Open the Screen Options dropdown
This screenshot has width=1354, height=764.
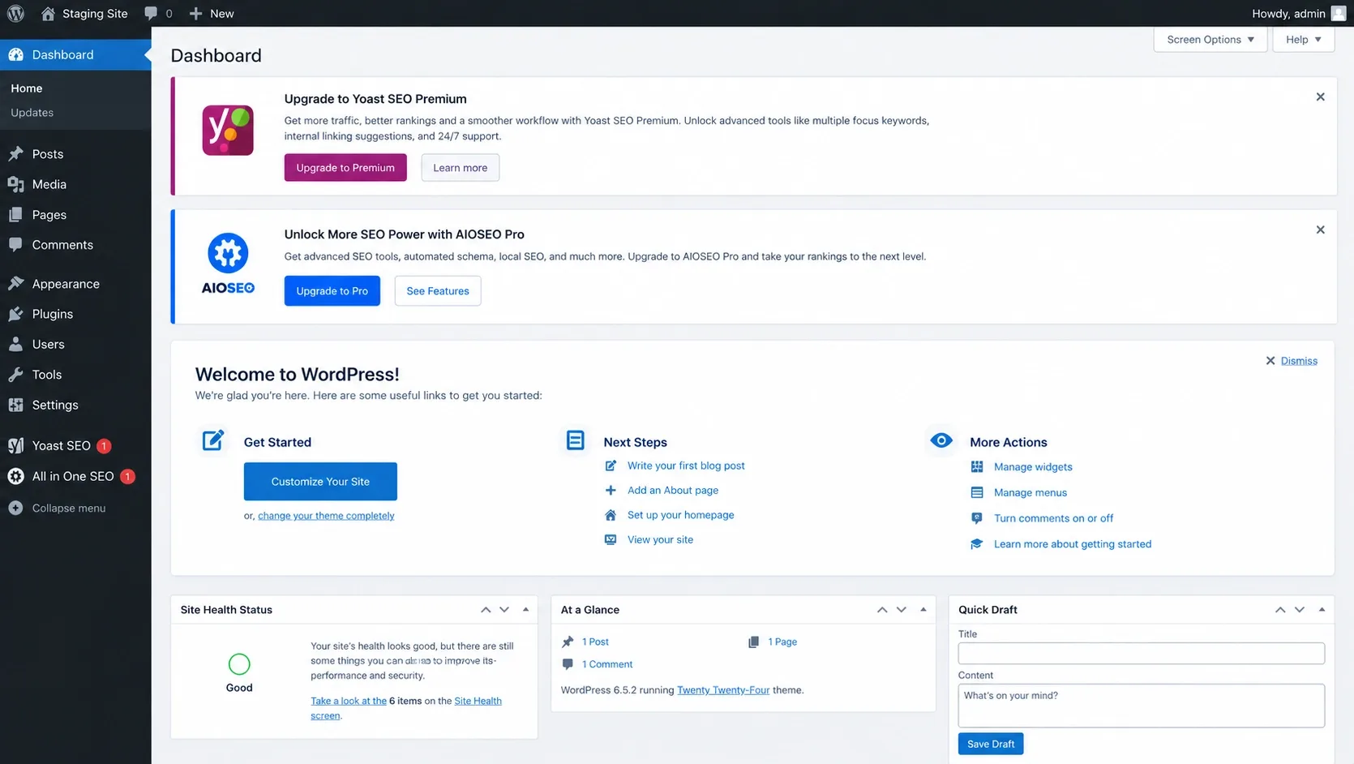(x=1210, y=39)
